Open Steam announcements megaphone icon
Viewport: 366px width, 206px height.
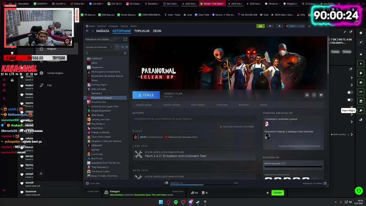point(270,26)
